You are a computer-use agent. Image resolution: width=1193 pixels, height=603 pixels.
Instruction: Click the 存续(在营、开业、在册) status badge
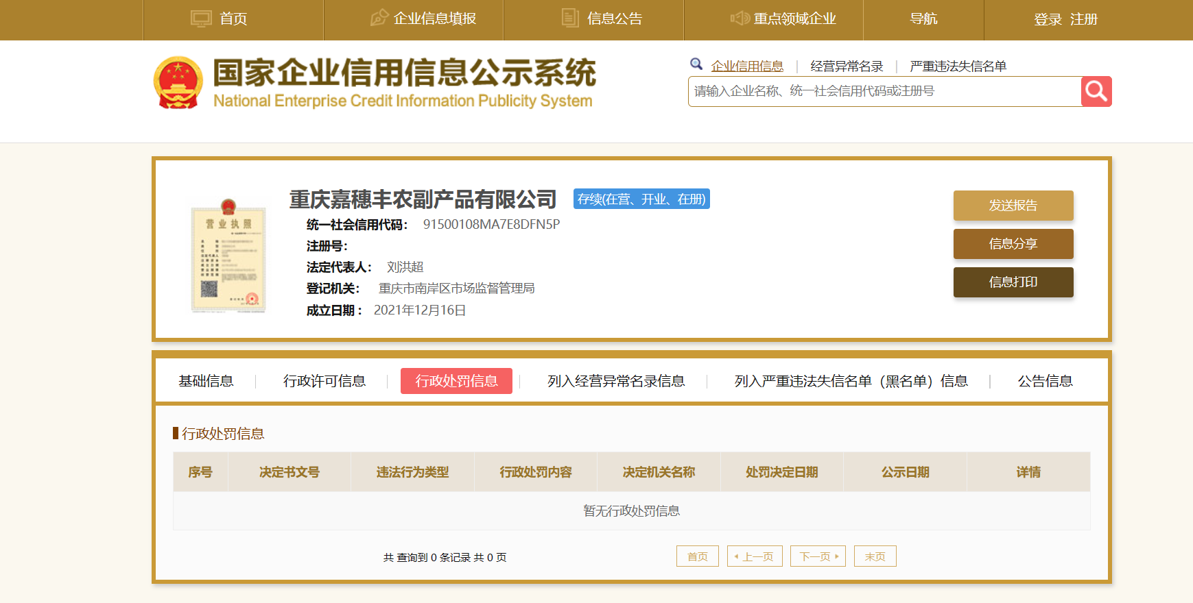(x=641, y=199)
